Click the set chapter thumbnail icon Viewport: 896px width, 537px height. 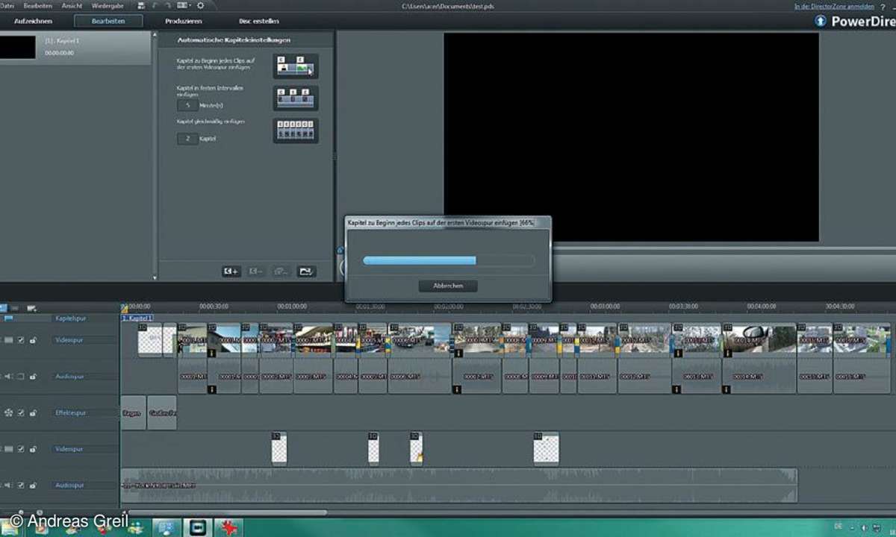(x=306, y=271)
